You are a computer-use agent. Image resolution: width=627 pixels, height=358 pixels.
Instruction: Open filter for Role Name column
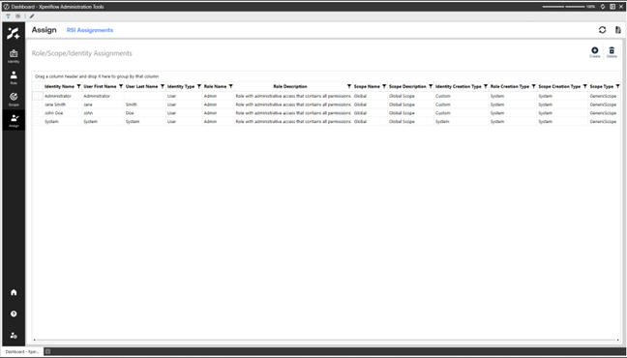pos(230,86)
